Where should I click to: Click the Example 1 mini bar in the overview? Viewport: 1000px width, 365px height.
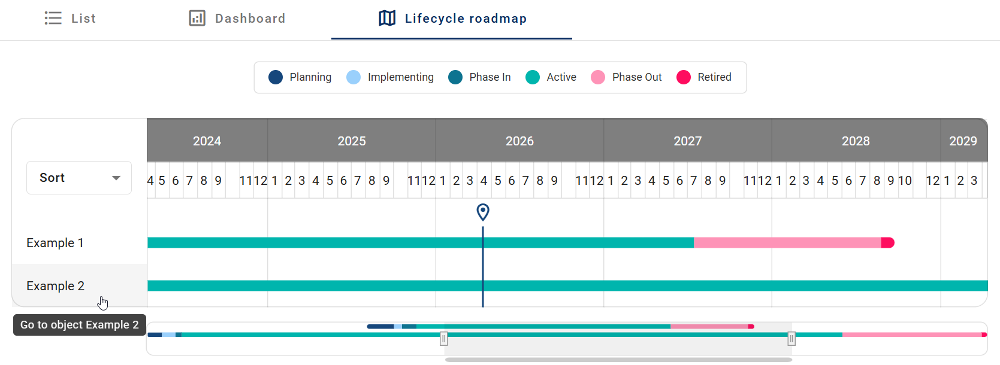[x=560, y=327]
